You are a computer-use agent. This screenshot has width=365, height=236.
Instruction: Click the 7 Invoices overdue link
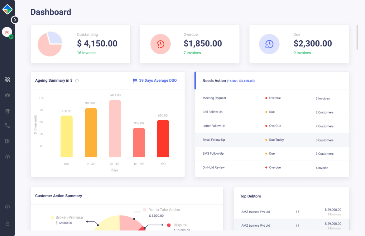click(192, 53)
